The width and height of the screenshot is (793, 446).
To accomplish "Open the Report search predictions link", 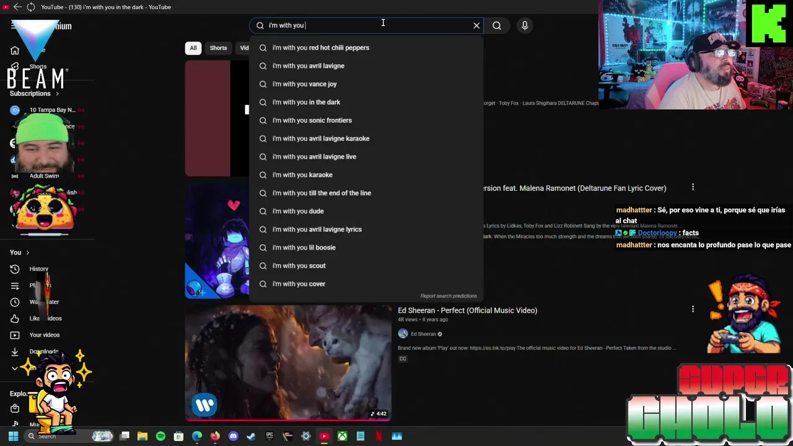I will (449, 296).
